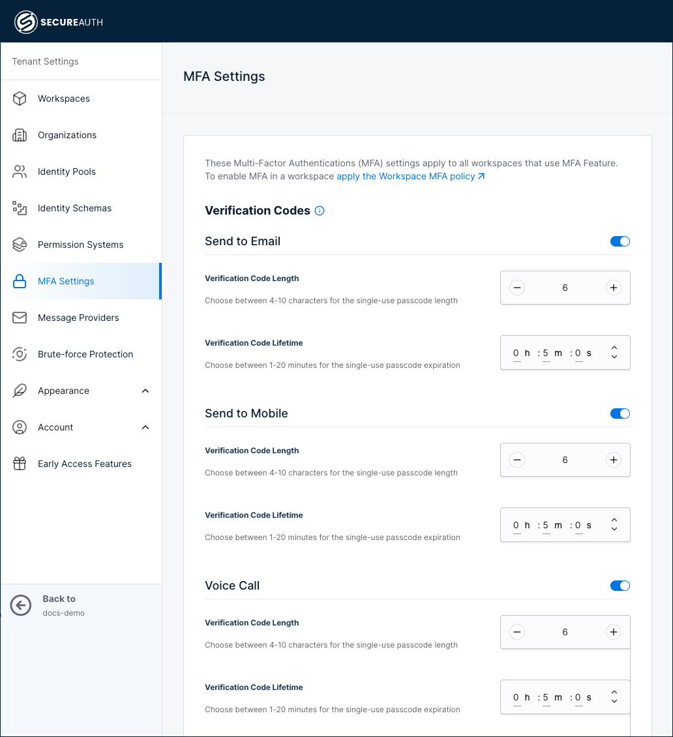Screen dimensions: 673x737
Task: Click the Verification Codes info tooltip icon
Action: point(319,211)
